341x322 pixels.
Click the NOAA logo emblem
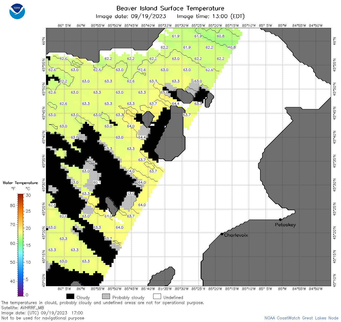coord(17,11)
